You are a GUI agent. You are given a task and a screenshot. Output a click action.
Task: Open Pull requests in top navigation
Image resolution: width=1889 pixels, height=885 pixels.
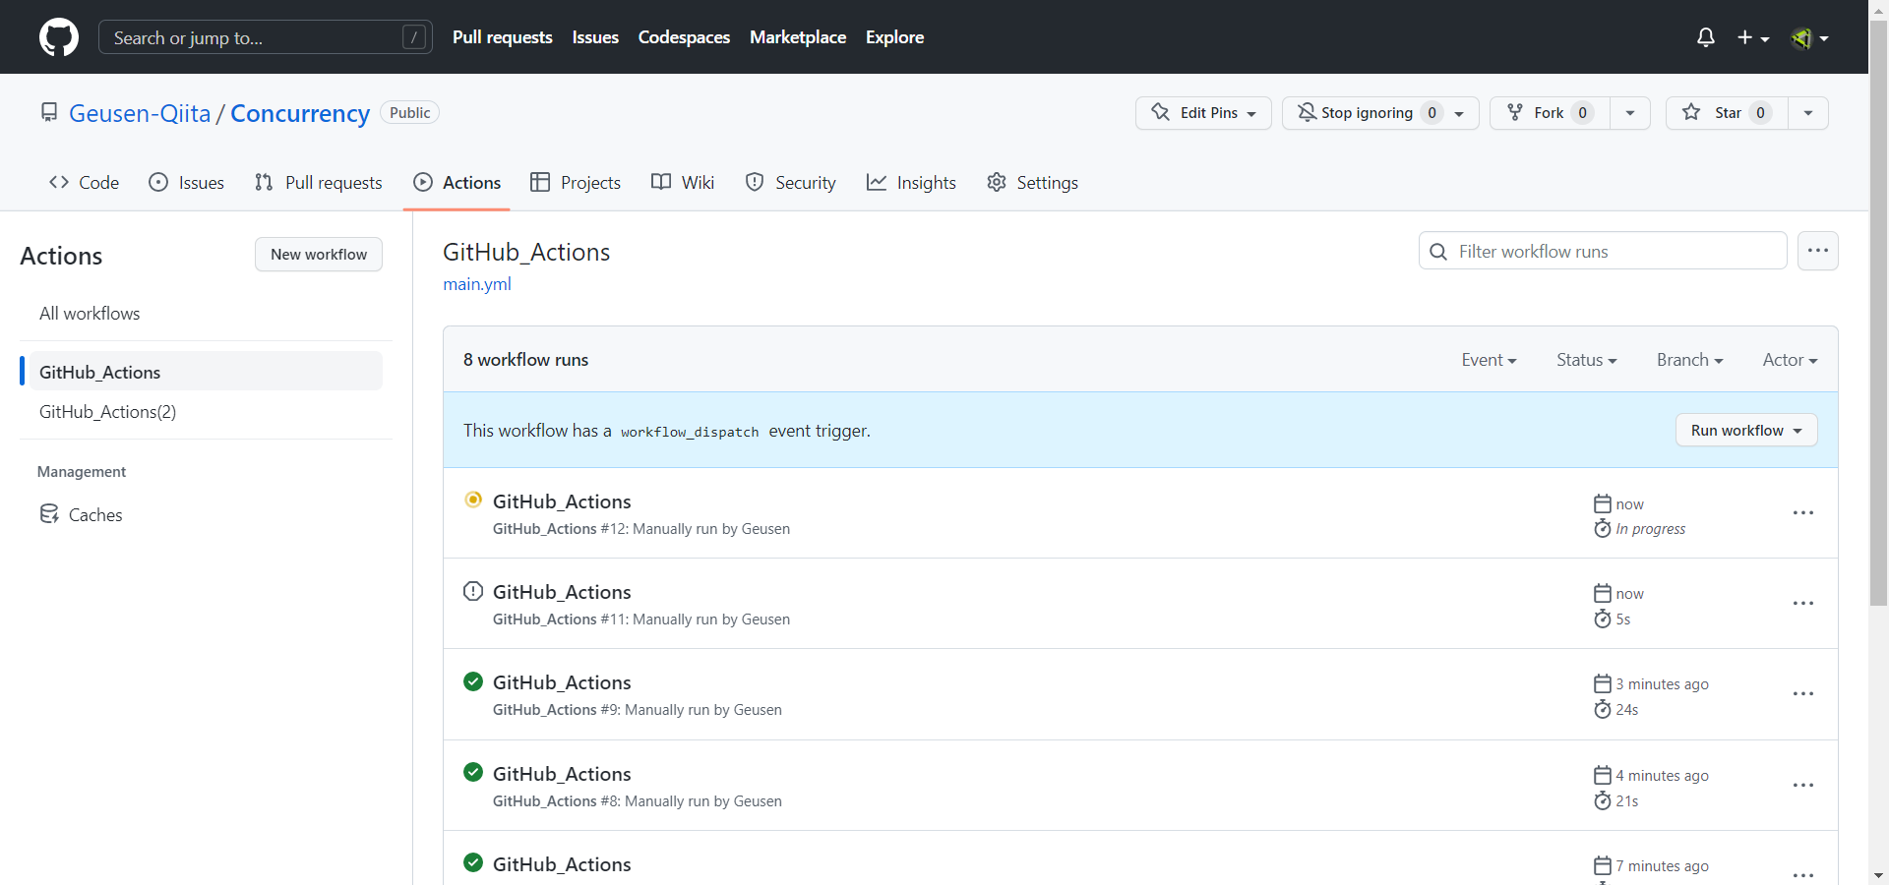[502, 37]
